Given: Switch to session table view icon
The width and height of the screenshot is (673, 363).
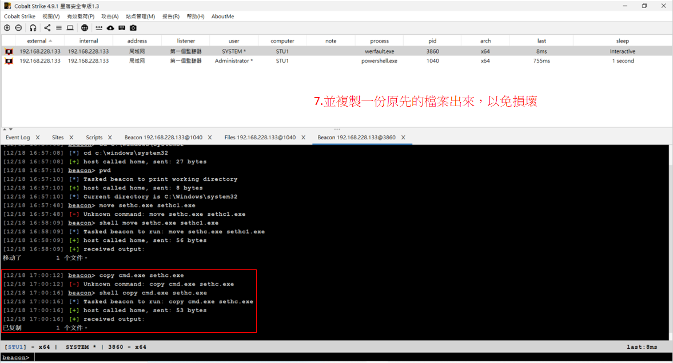Looking at the screenshot, I should tap(59, 28).
